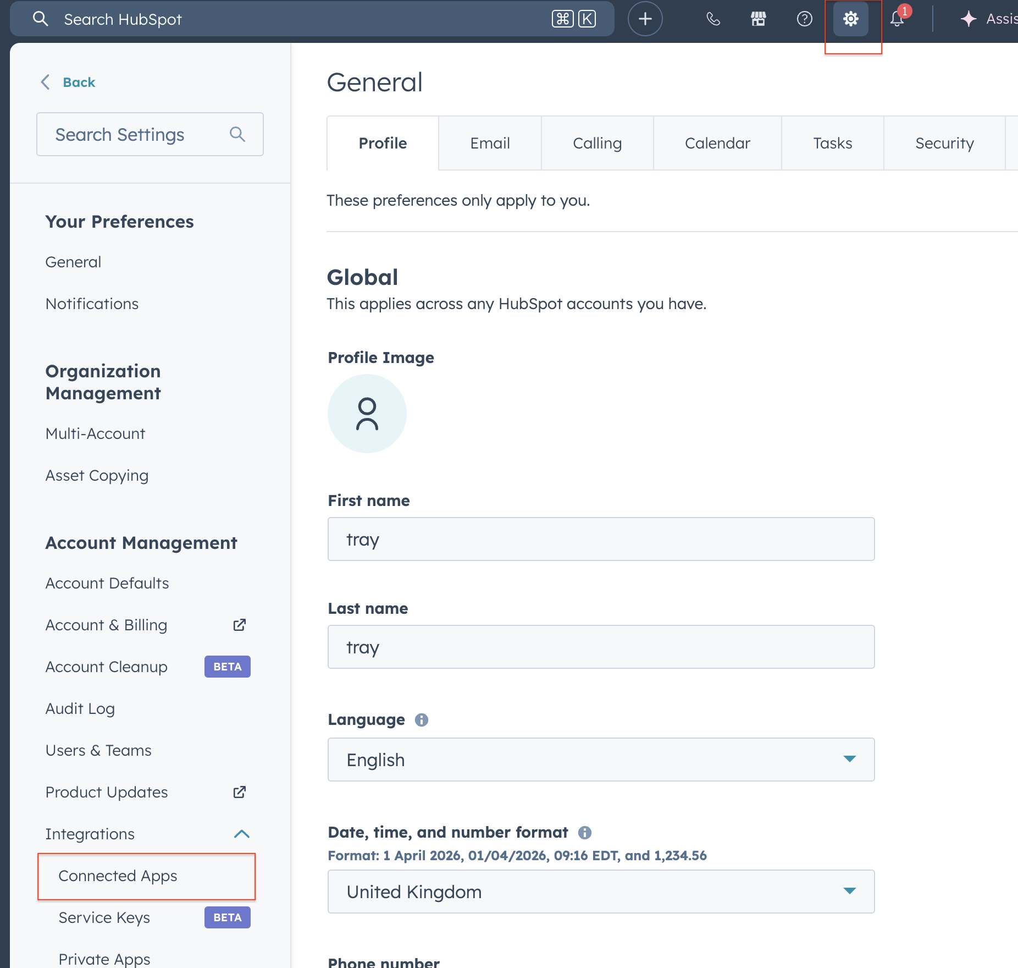The height and width of the screenshot is (968, 1018).
Task: Open Product Updates external link icon
Action: [239, 792]
